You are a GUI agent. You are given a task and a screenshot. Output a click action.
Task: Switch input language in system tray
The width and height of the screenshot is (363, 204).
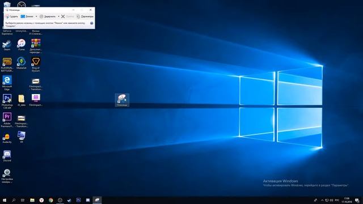point(337,200)
